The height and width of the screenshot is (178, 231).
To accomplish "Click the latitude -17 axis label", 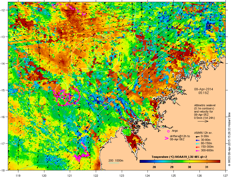I will (x=3, y=143).
